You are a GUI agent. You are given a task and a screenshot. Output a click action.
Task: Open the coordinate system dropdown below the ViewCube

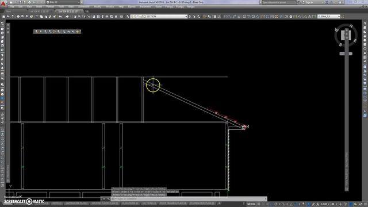(x=346, y=53)
